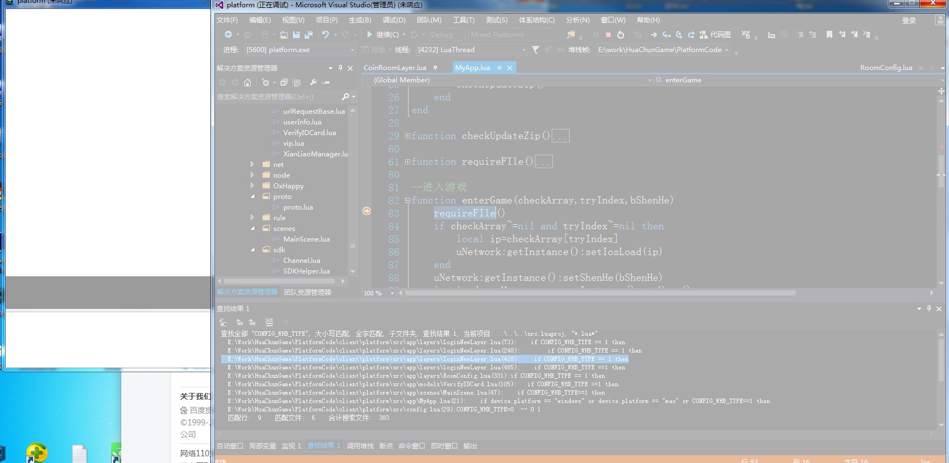Click the Step Out icon

pyautogui.click(x=691, y=35)
